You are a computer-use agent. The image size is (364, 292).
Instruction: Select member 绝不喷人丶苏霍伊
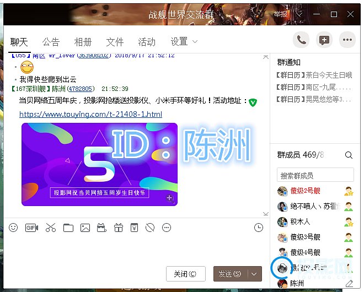point(315,206)
